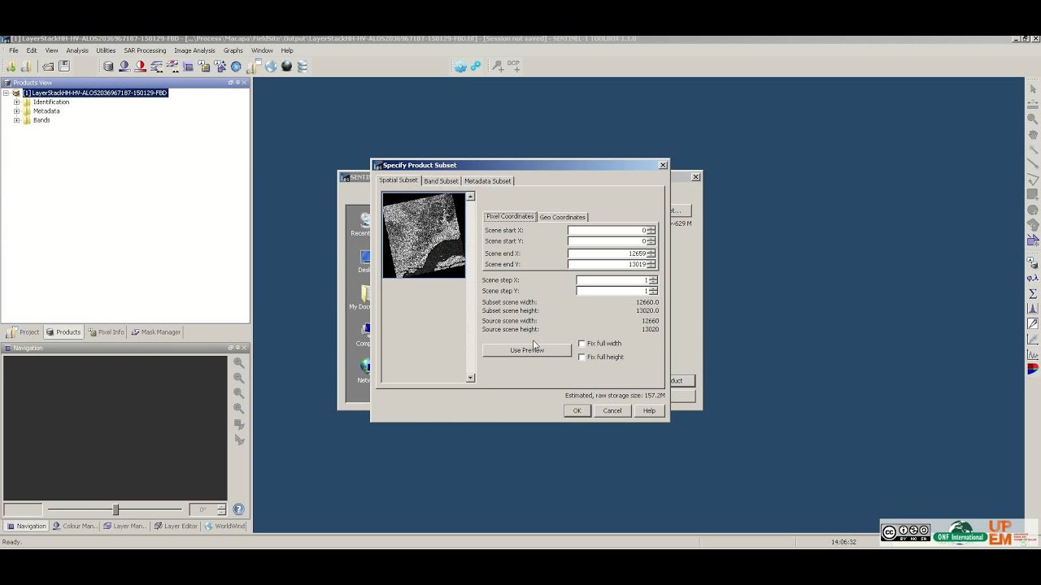Switch to the Mask Manager panel tab
1041x585 pixels.
pos(155,332)
